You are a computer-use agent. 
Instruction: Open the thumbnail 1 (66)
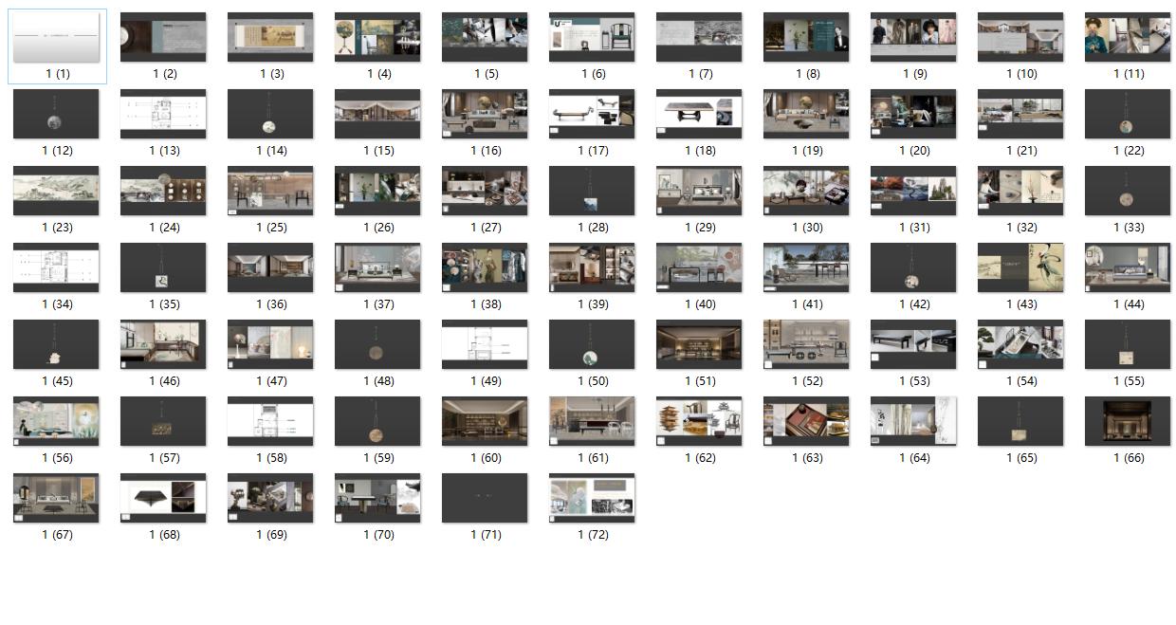coord(1128,421)
